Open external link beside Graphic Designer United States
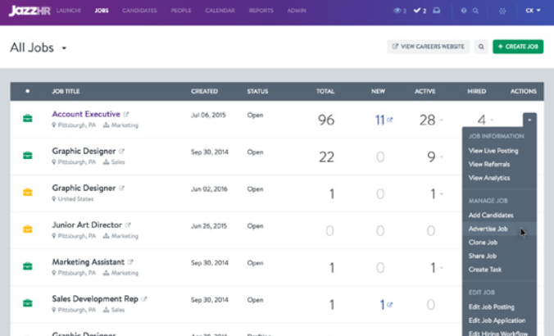Screen dimensions: 554x336 [x=121, y=188]
